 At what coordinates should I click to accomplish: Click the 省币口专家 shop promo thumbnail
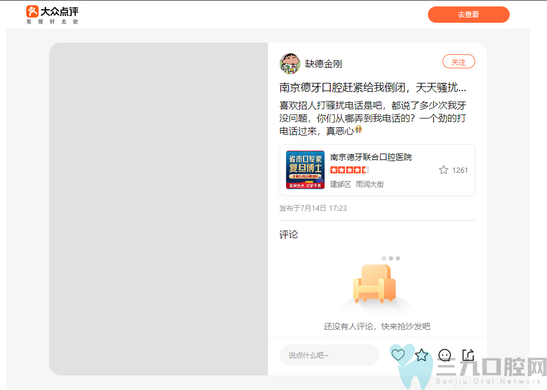305,170
